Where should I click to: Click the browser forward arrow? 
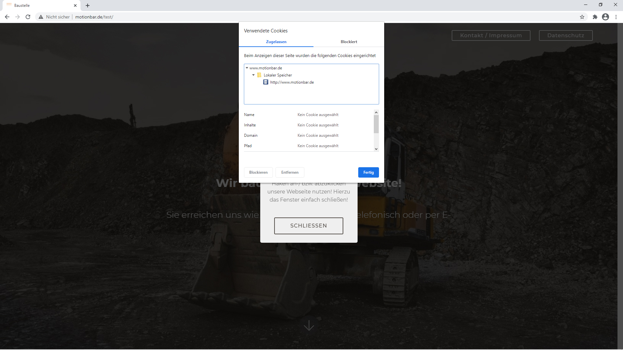(x=18, y=17)
